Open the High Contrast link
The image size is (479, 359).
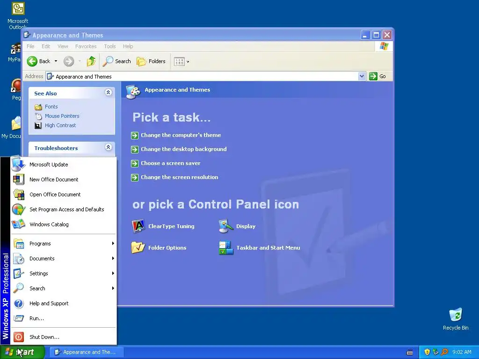pos(60,125)
